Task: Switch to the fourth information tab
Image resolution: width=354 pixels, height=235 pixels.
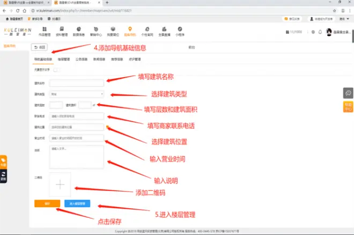Action: pyautogui.click(x=99, y=60)
